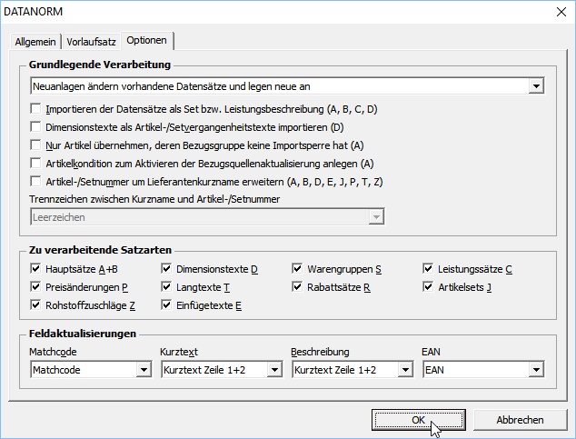This screenshot has height=439, width=576.
Task: Enable 'Importieren der Datensätze als Set' checkbox
Action: 36,109
